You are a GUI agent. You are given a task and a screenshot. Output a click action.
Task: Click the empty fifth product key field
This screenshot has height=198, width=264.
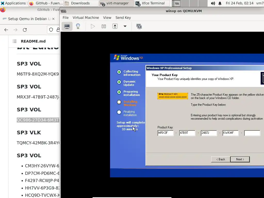tap(252, 133)
